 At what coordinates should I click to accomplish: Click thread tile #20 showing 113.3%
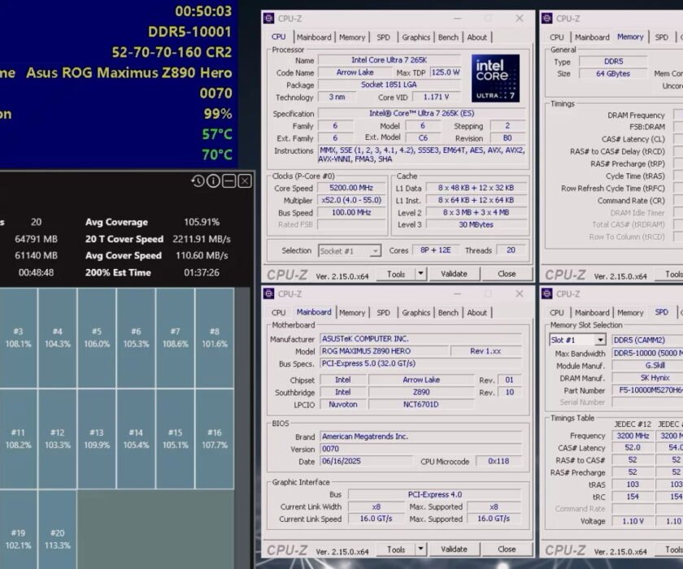58,529
